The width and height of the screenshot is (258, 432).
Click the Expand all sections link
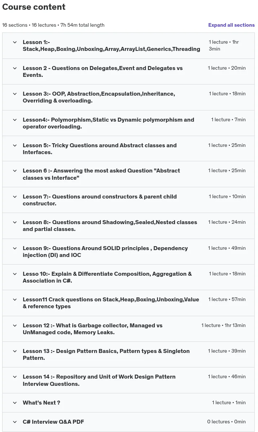click(231, 25)
